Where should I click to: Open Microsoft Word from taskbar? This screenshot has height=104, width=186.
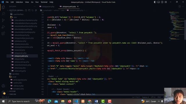[96, 101]
